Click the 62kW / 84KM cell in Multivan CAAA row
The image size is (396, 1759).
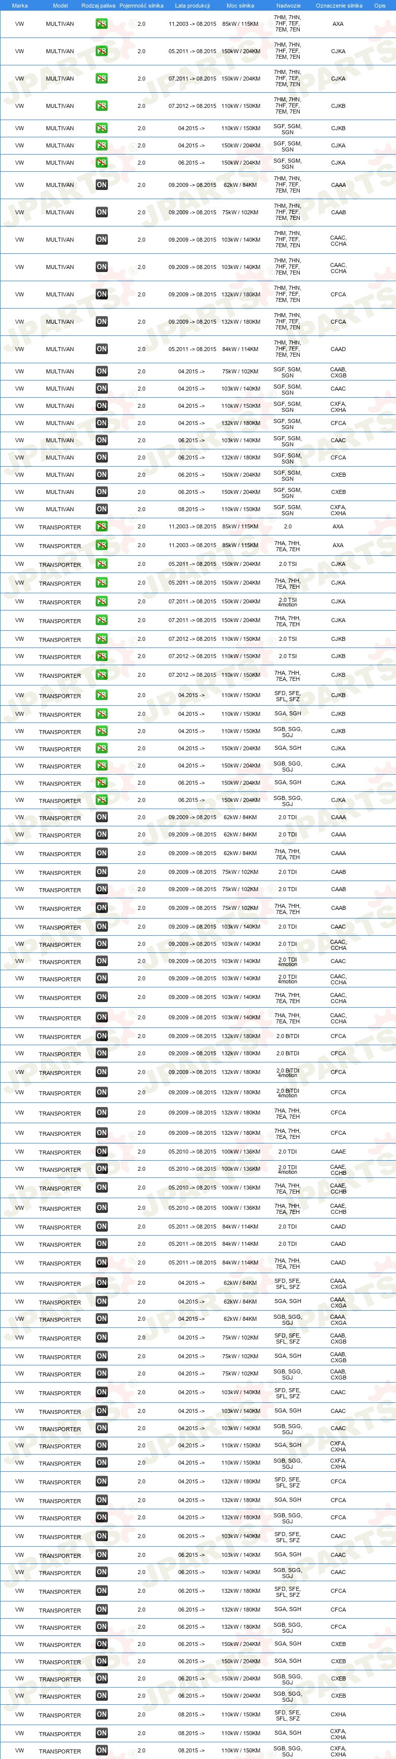pyautogui.click(x=241, y=185)
